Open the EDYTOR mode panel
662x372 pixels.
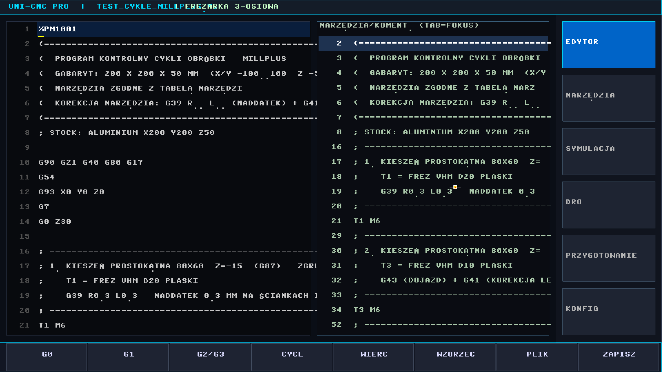pos(609,45)
